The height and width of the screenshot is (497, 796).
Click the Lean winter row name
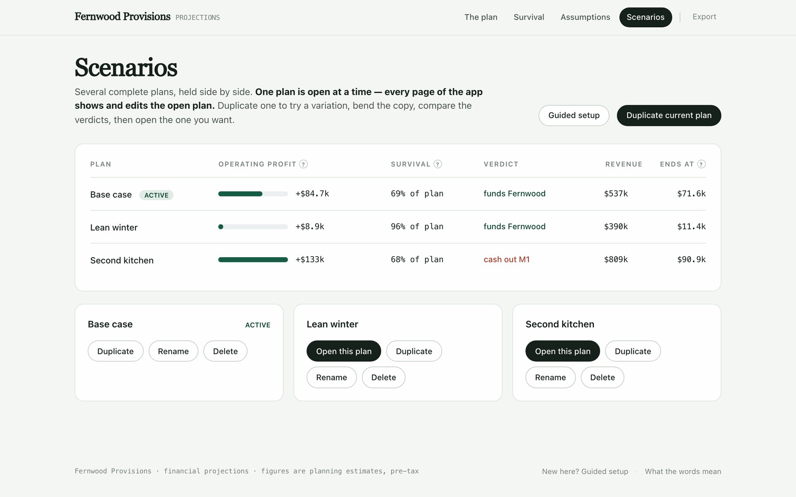[114, 228]
